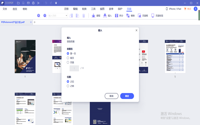Viewport: 200px width, 125px height.
Task: Expand the quick access toolbar dropdown arrow
Action: (56, 3)
